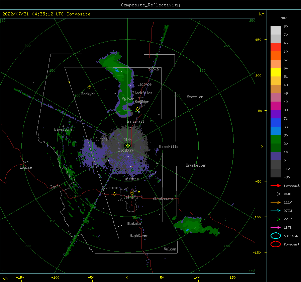Click the yellow diamond marker near RockyMH
Viewport: 301px width, 282px height.
pos(89,88)
